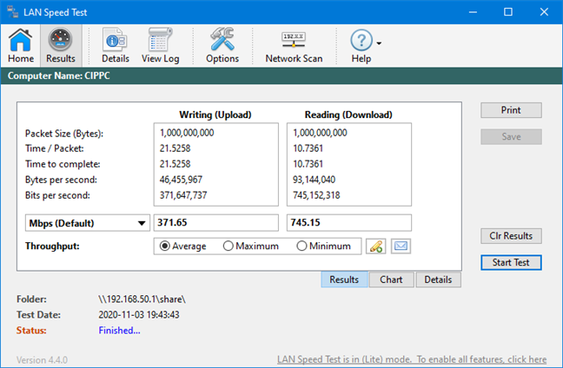Select the Average throughput radio button
Screen dimensions: 563x368
[164, 246]
